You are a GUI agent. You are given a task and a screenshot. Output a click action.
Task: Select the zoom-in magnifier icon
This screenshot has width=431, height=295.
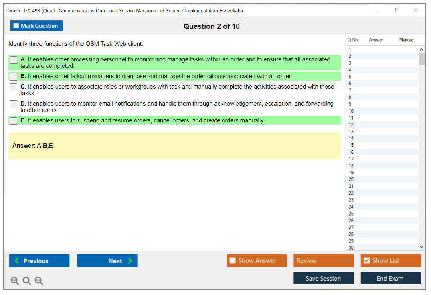point(15,281)
